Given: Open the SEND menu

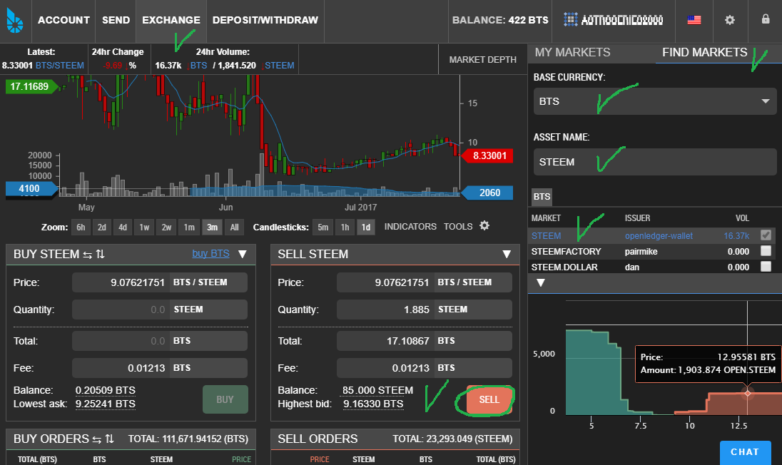Looking at the screenshot, I should click(116, 20).
